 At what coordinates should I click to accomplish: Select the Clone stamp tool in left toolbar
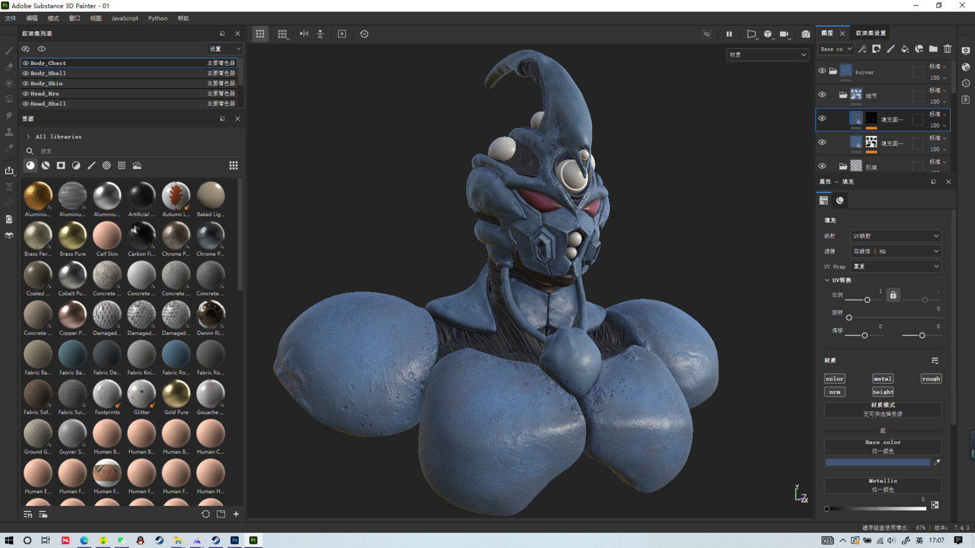tap(9, 132)
